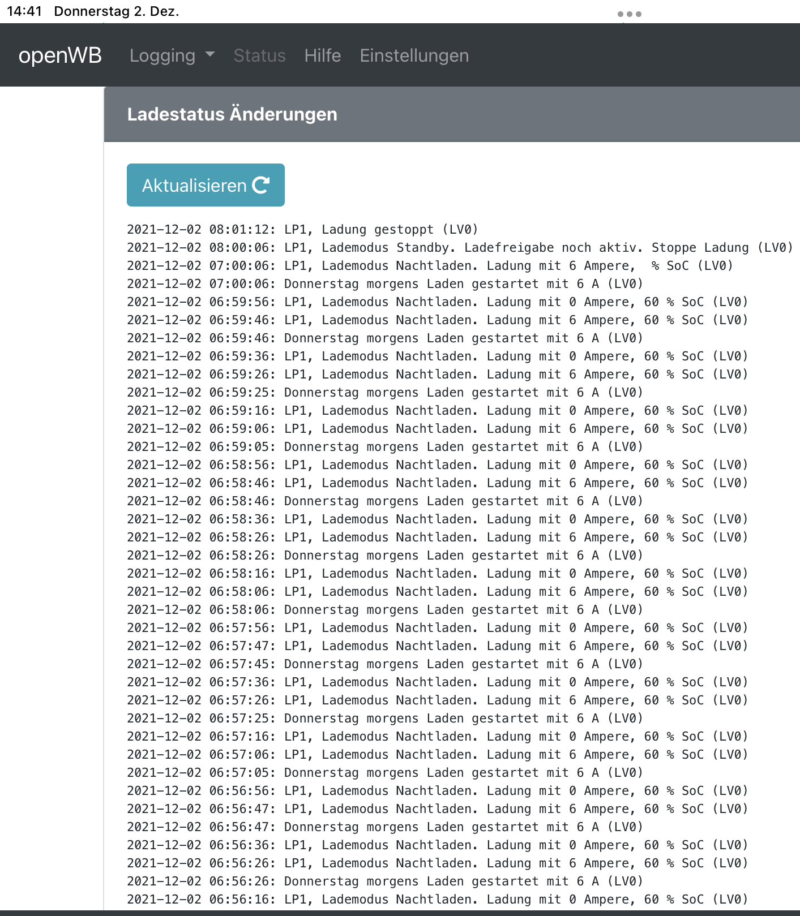Open the Status page
This screenshot has width=800, height=916.
[x=260, y=55]
